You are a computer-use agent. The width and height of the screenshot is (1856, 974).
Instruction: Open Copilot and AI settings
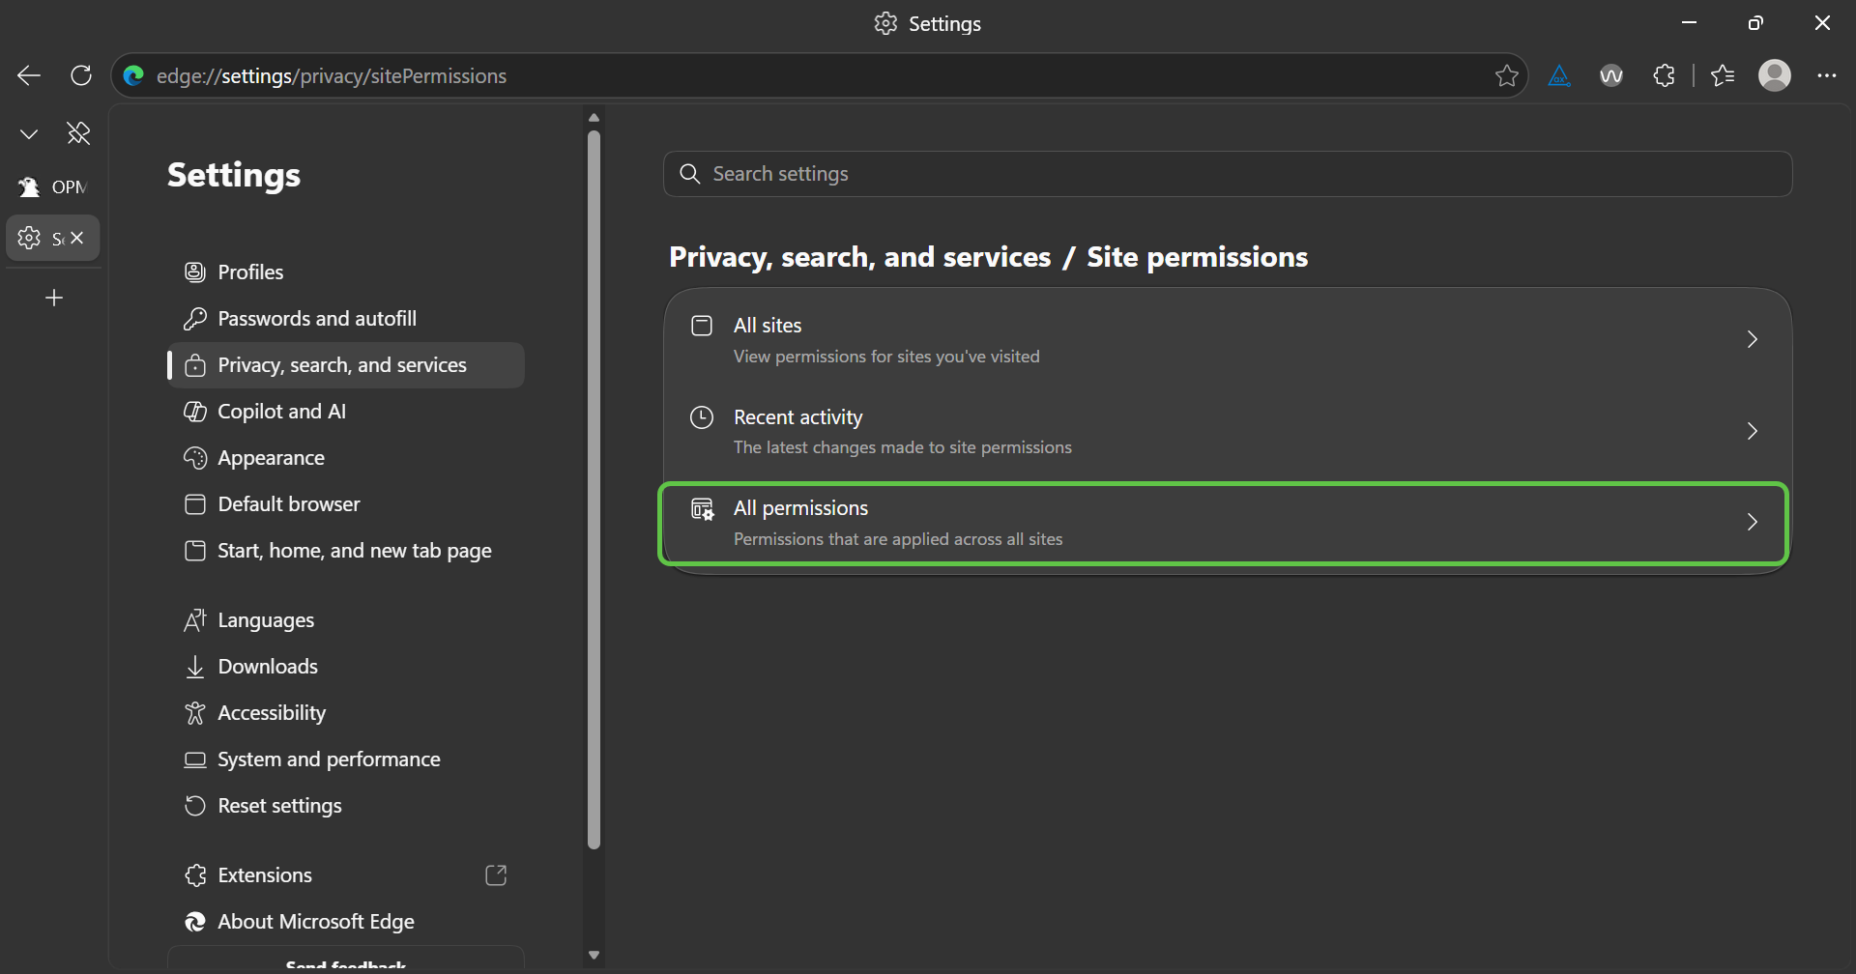coord(346,412)
